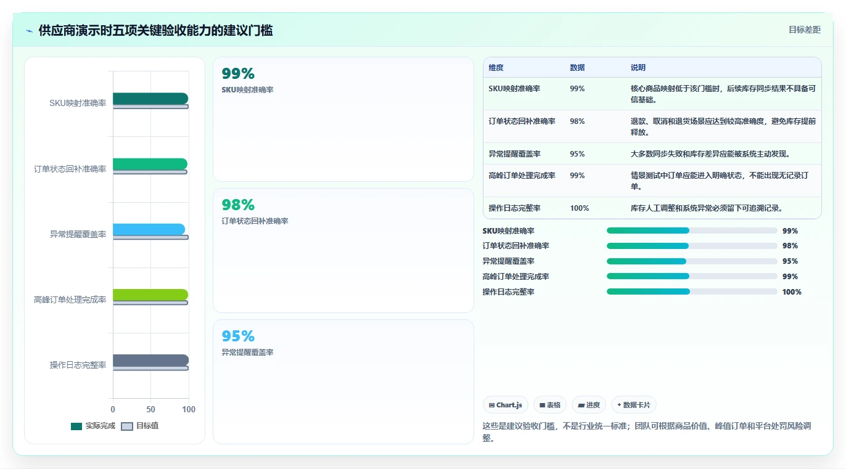Click the 异常提醒覆盖率 chart axis label

[x=78, y=234]
